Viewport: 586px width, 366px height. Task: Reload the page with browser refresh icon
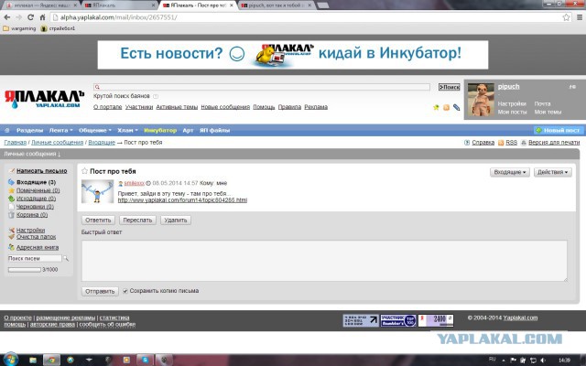coord(30,17)
